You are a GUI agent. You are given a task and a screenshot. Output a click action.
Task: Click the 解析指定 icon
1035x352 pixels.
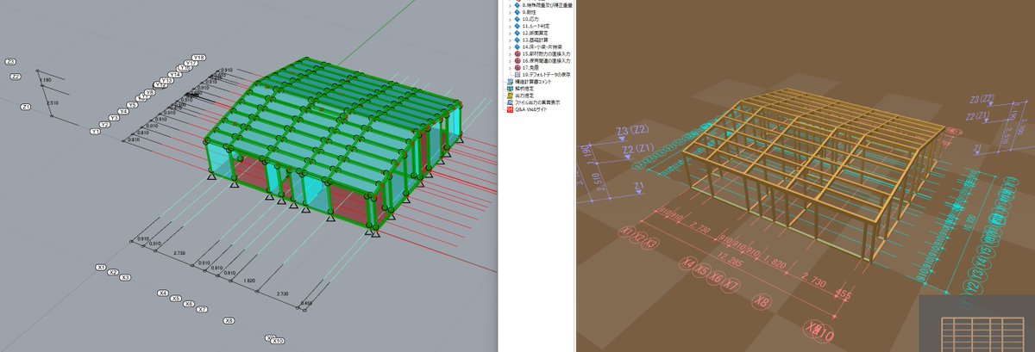(509, 89)
